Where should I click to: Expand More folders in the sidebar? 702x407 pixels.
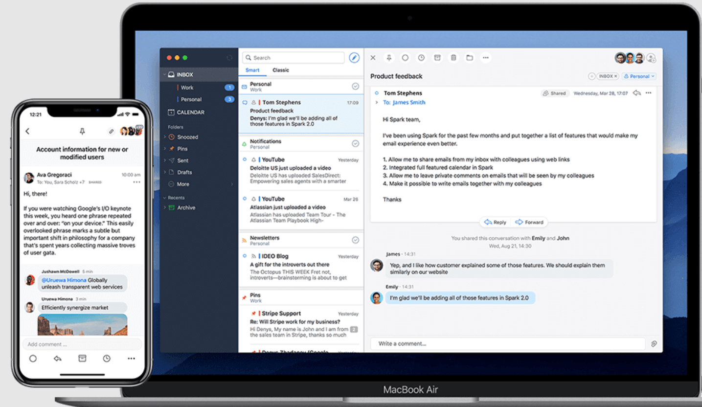click(x=232, y=184)
